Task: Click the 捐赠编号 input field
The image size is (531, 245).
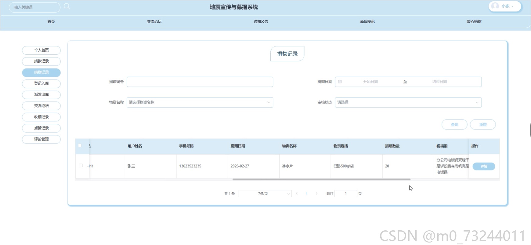Action: [x=200, y=82]
